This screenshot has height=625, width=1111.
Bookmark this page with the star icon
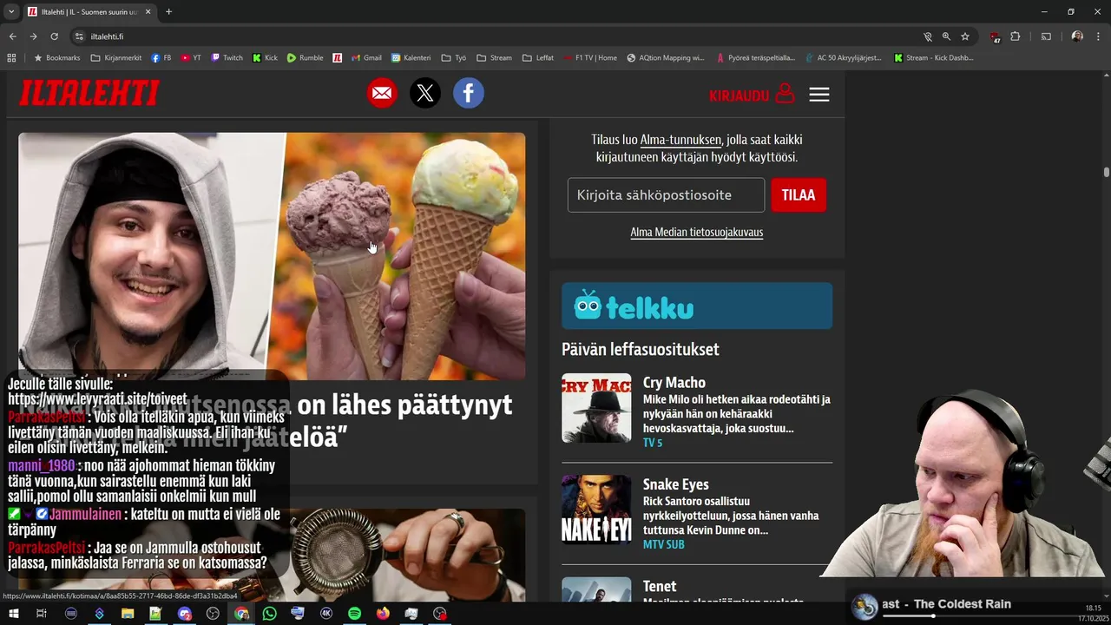coord(965,36)
